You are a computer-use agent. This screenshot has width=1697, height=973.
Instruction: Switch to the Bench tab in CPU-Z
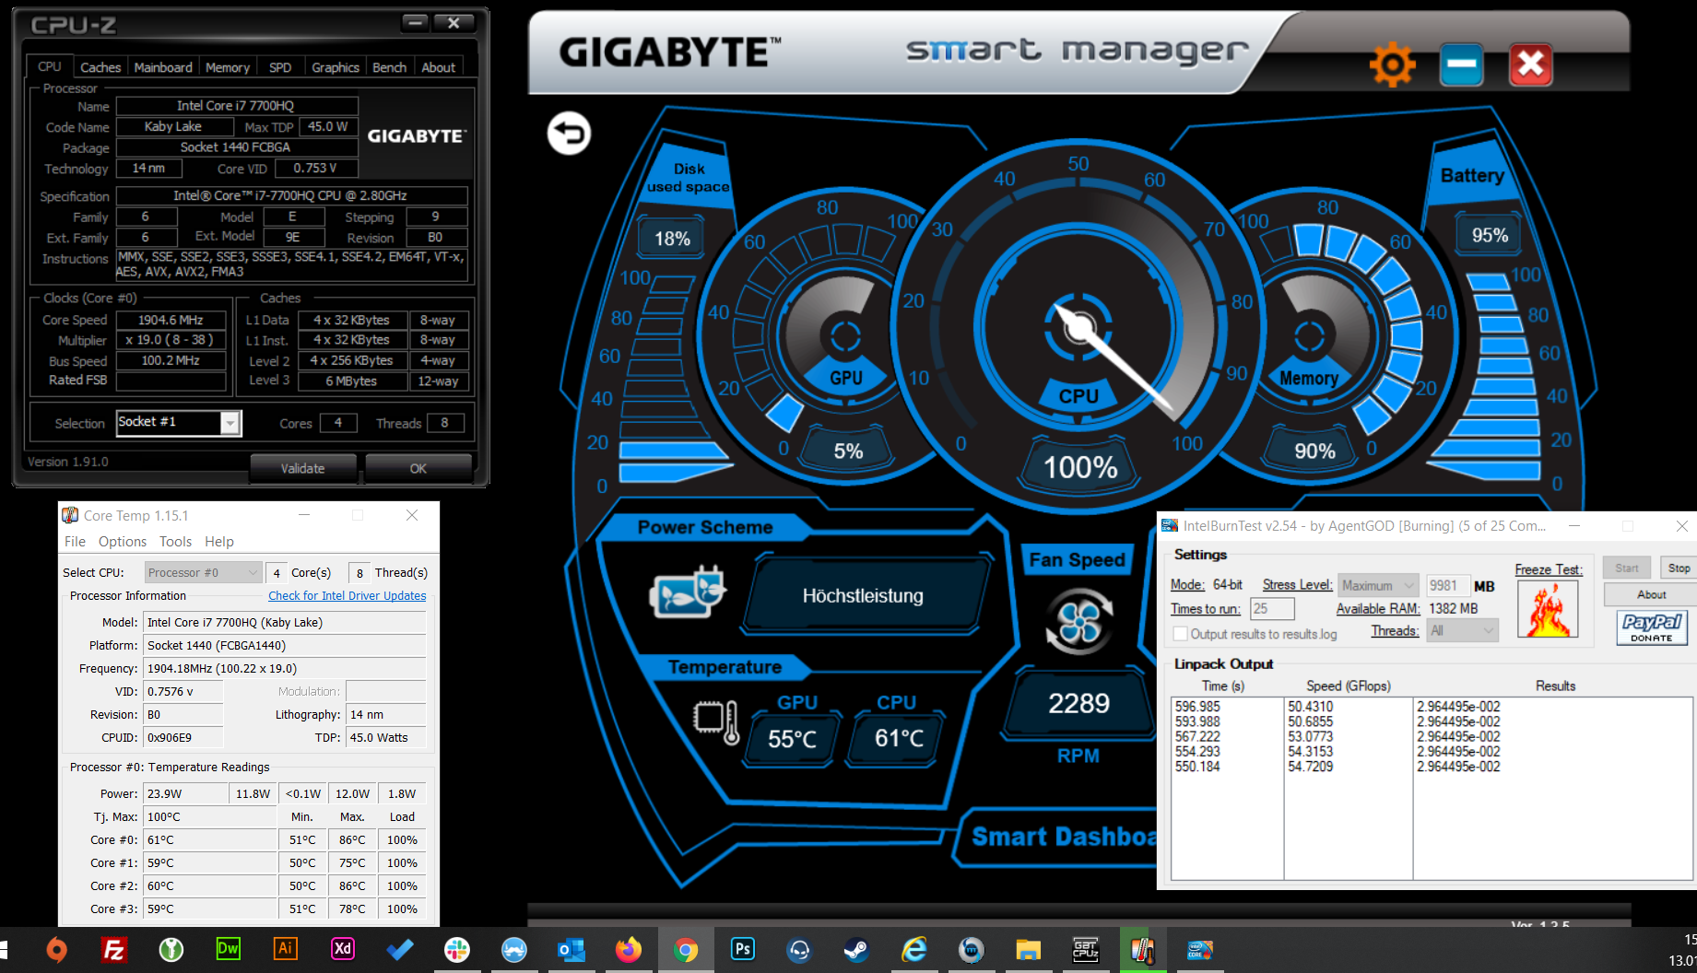[389, 66]
